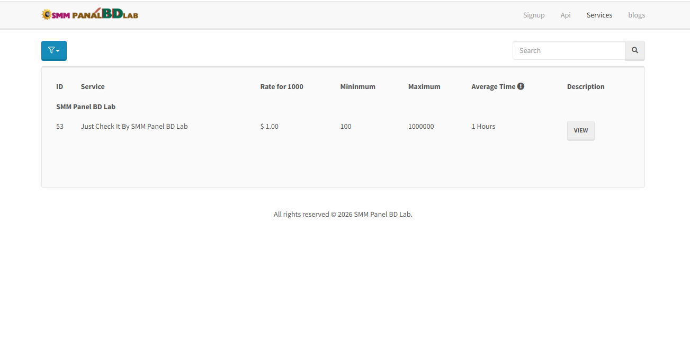Open the Signup page link

[x=533, y=15]
